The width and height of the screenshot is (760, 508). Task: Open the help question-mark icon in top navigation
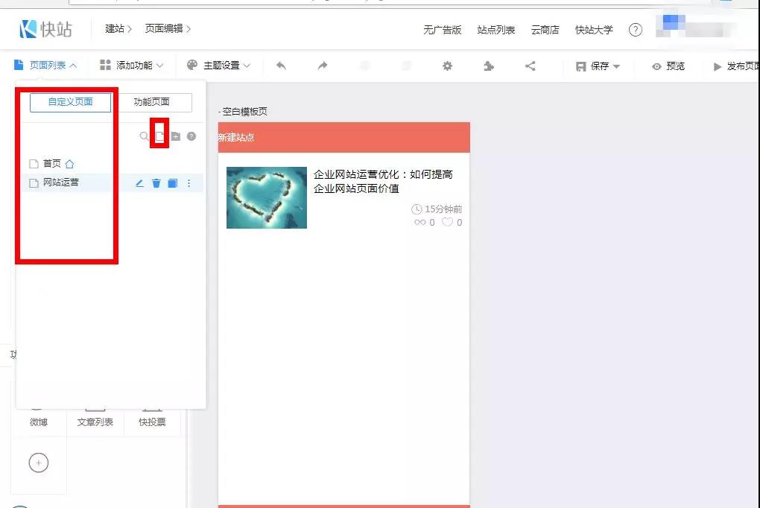[636, 30]
